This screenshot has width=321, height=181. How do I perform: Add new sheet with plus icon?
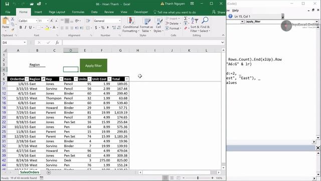pyautogui.click(x=49, y=172)
